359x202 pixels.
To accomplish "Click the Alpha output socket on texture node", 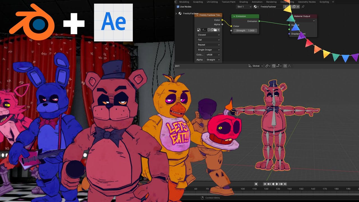I will pyautogui.click(x=222, y=25).
